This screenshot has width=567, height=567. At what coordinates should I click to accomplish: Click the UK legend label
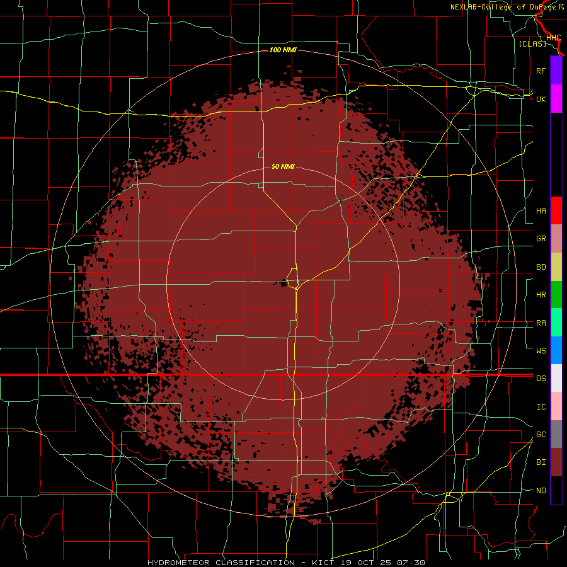pyautogui.click(x=541, y=99)
